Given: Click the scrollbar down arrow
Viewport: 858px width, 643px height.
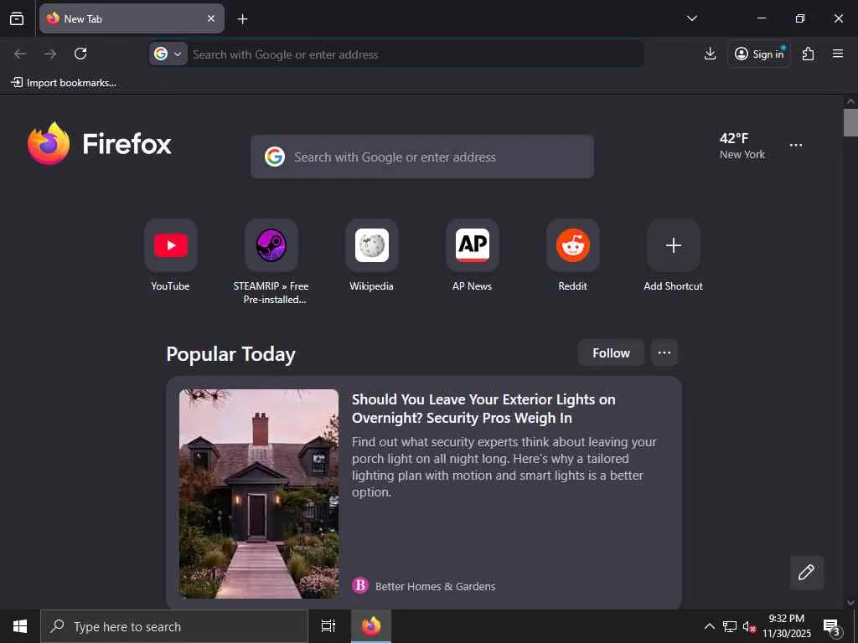Looking at the screenshot, I should pos(850,603).
